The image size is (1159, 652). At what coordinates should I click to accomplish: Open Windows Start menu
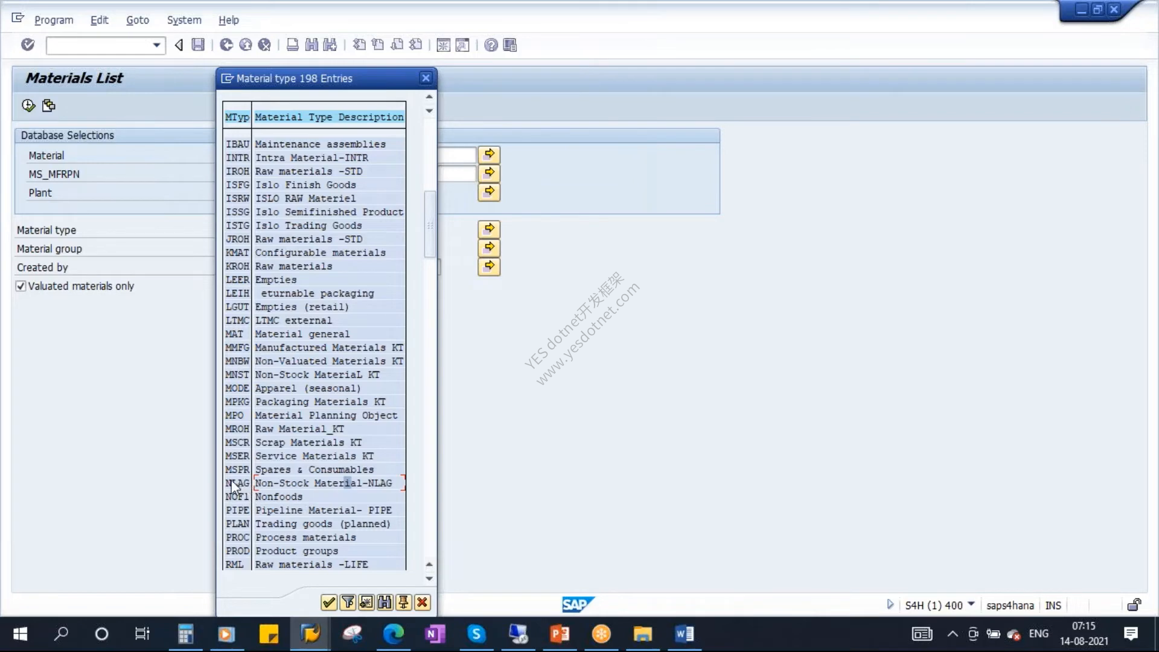20,634
